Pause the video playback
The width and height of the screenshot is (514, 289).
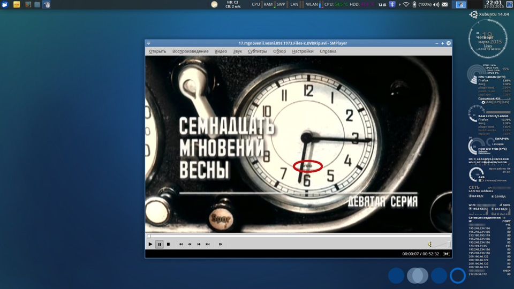click(x=160, y=244)
